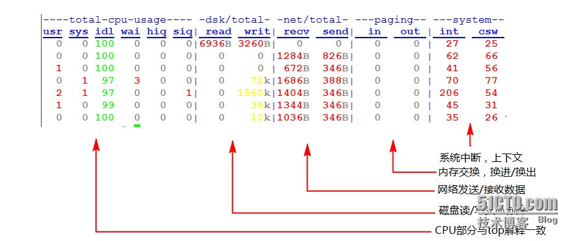
Task: Select the int value 35
Action: coord(452,117)
